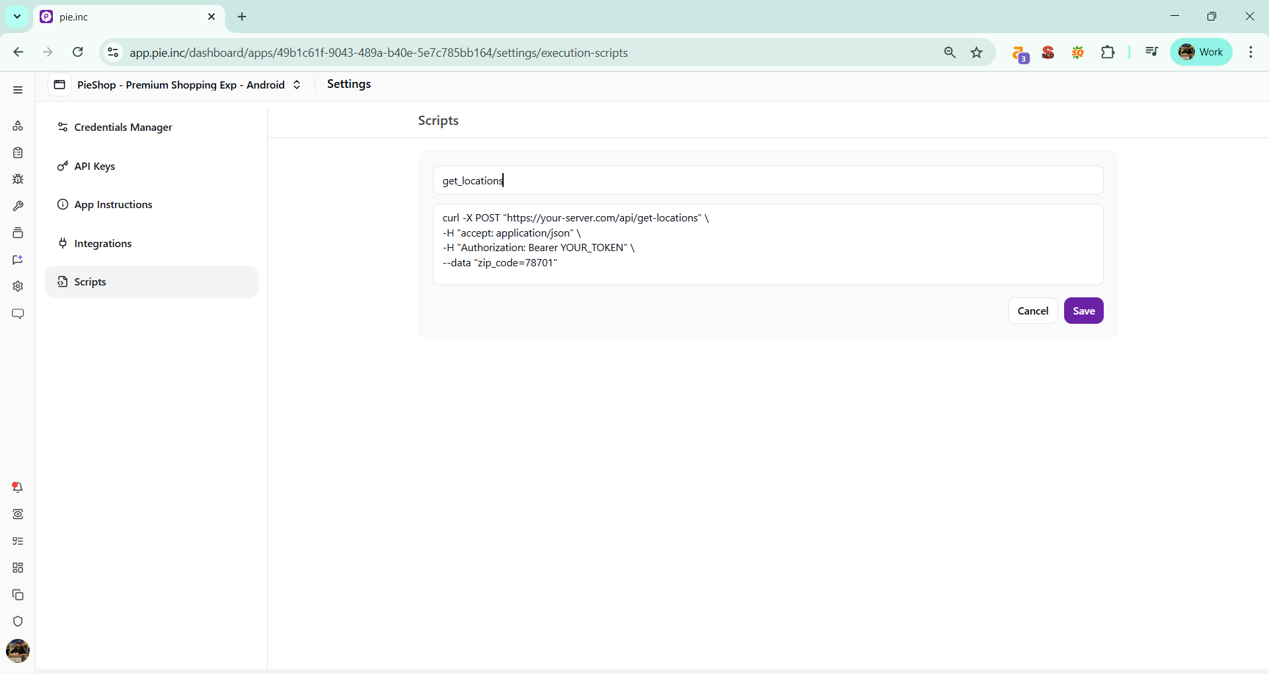The width and height of the screenshot is (1269, 674).
Task: Open the tab search chevron
Action: [17, 17]
